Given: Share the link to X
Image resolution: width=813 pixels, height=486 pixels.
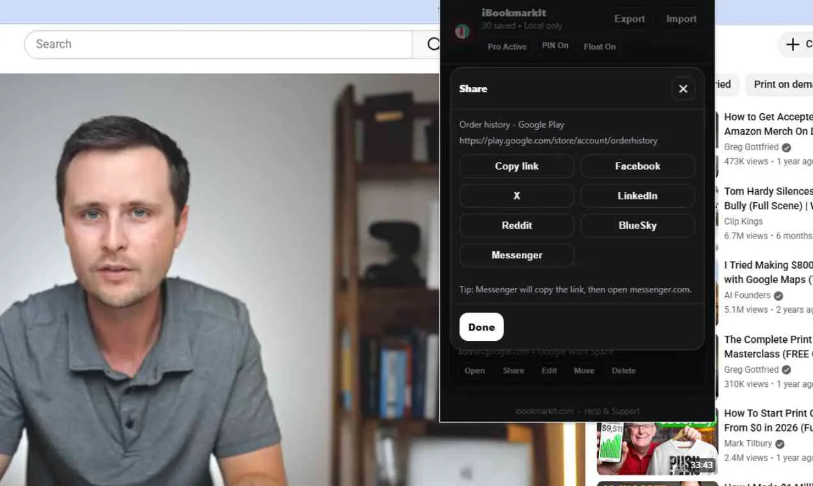Looking at the screenshot, I should 517,196.
